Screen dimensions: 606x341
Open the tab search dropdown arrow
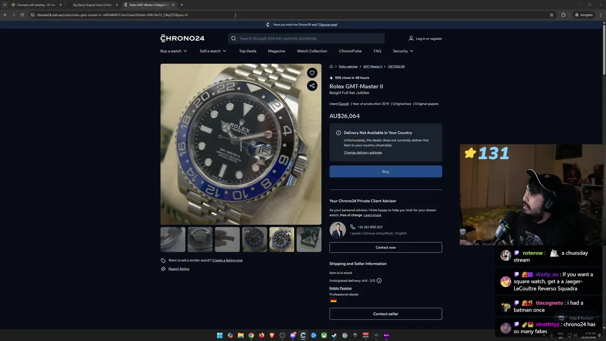(x=5, y=5)
